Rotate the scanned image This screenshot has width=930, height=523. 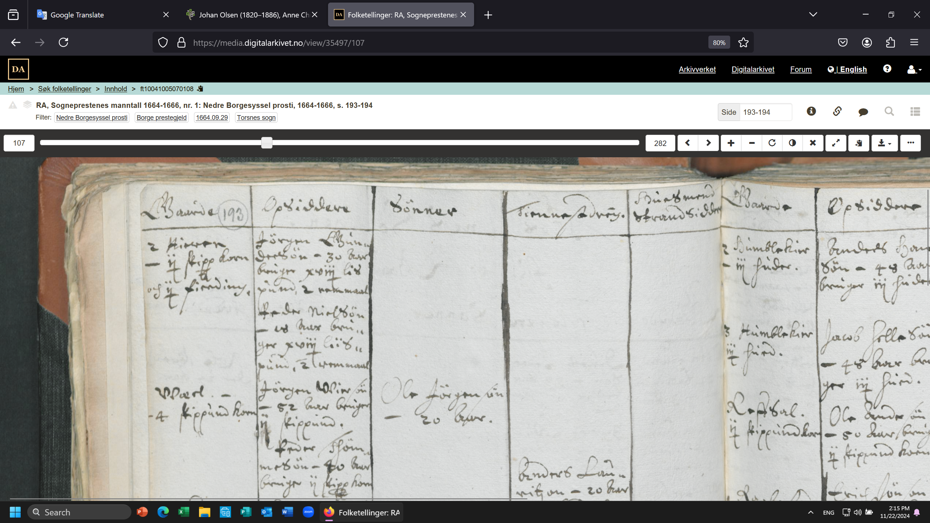(772, 143)
